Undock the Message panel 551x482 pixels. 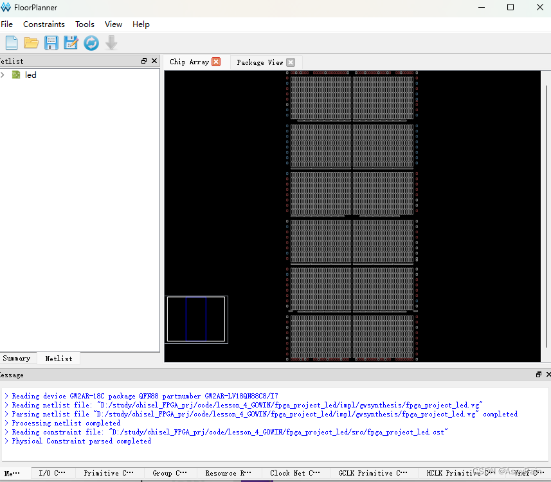pos(539,375)
